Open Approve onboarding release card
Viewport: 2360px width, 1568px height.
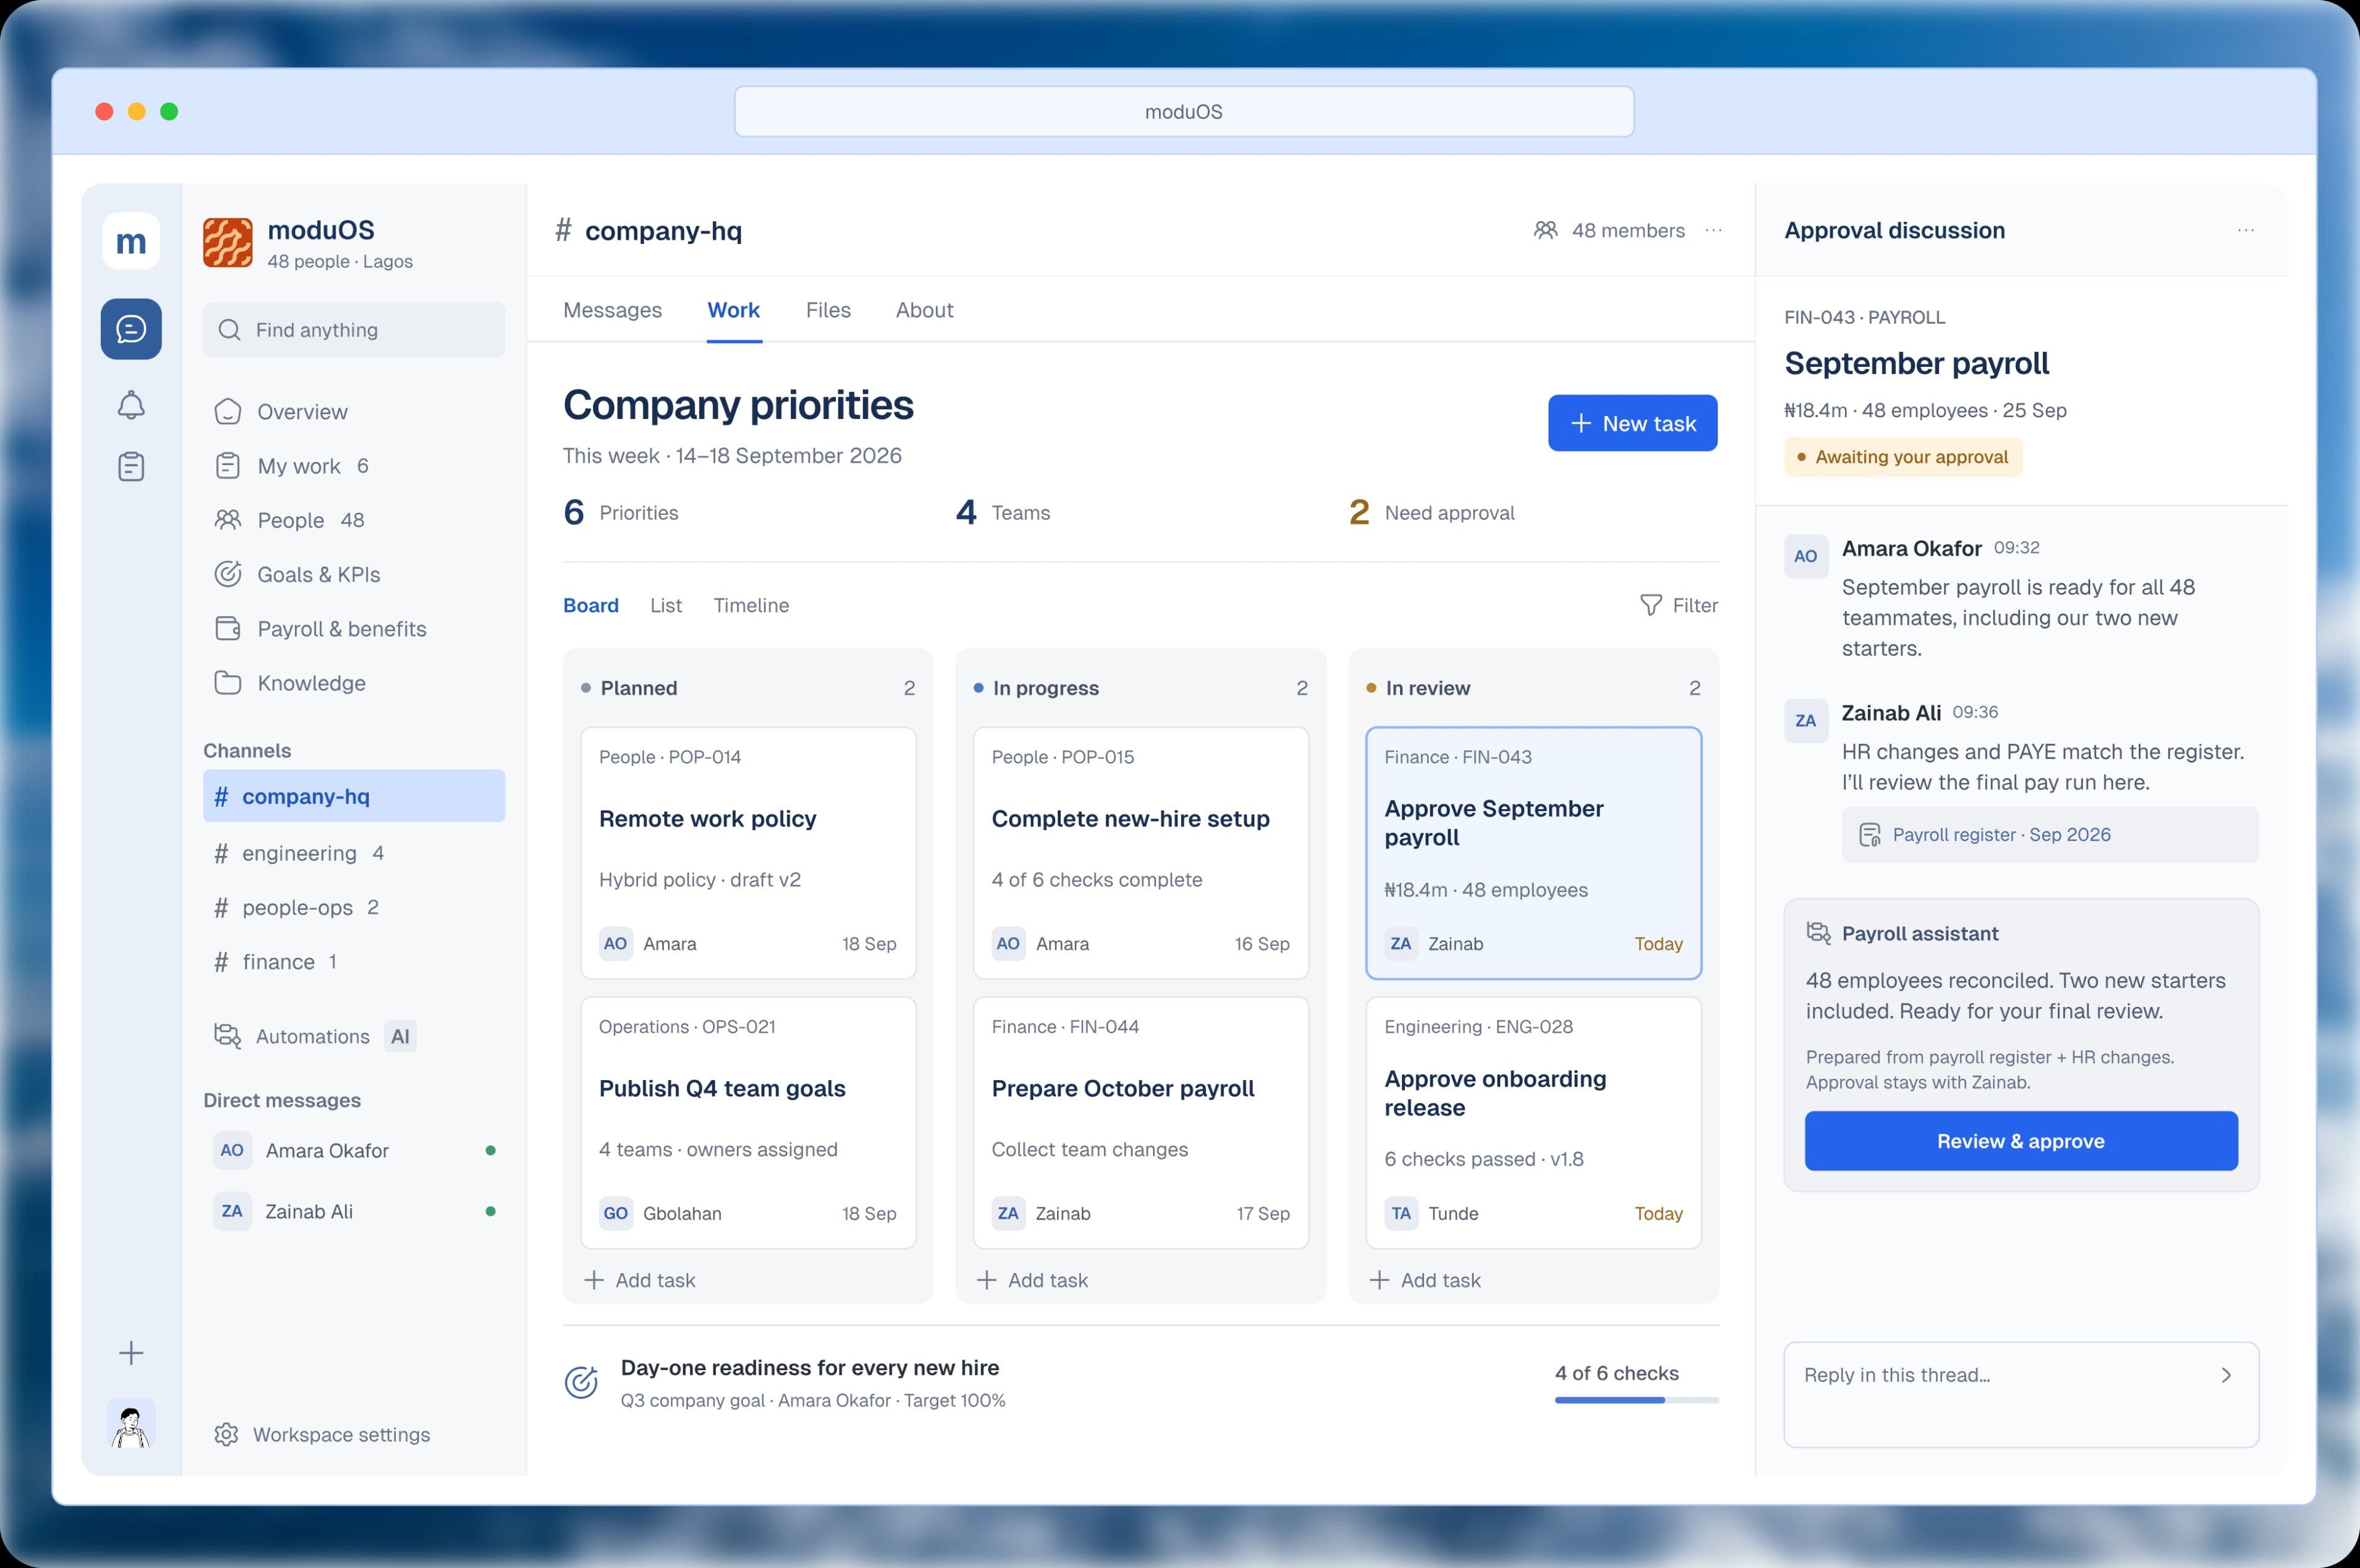[x=1533, y=1122]
